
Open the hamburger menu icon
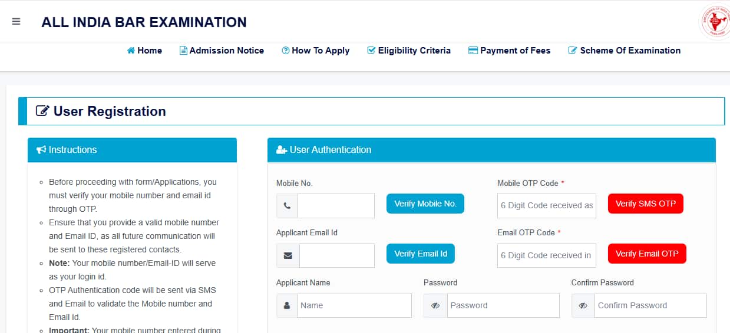16,22
